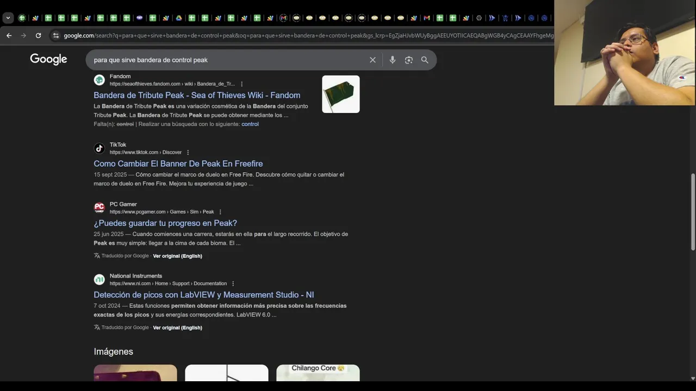Viewport: 696px width, 391px height.
Task: Click the National Instruments favicon icon
Action: [99, 279]
